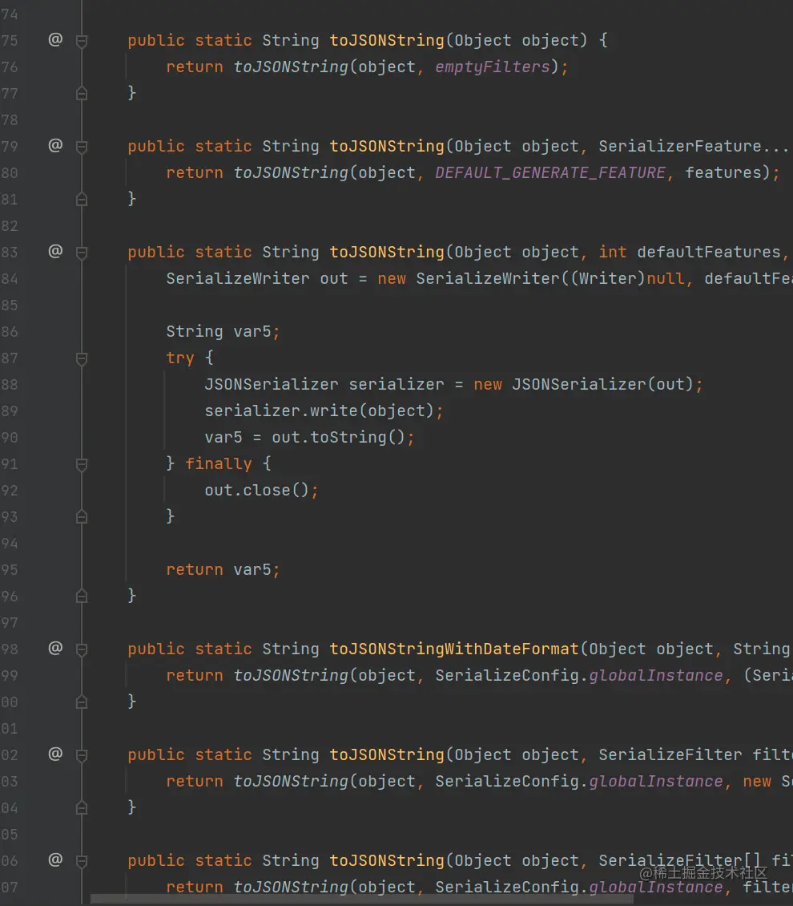Collapse toJSONStringWithDateFormat fold at line 98
Viewport: 793px width, 906px height.
(82, 649)
